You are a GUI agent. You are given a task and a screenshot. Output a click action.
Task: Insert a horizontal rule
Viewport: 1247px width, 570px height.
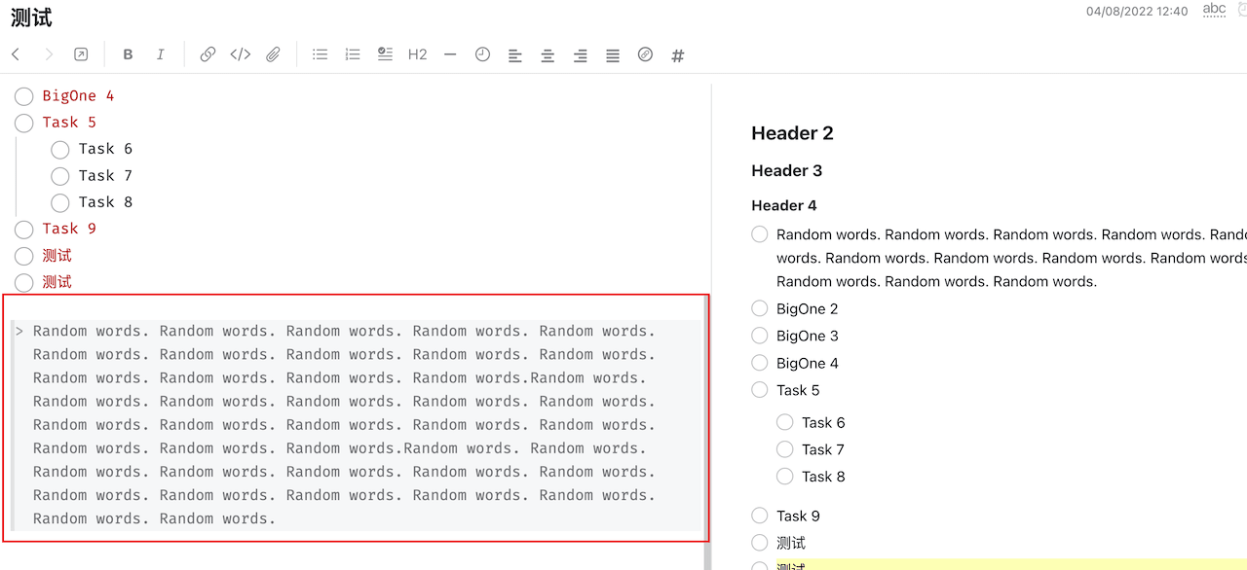click(x=450, y=54)
